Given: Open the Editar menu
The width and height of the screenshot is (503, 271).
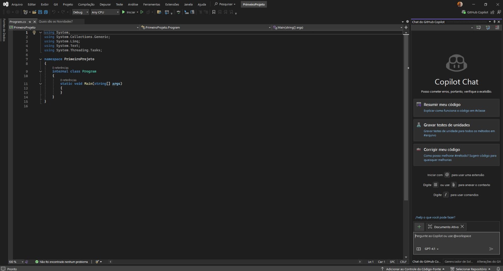Looking at the screenshot, I should point(31,4).
